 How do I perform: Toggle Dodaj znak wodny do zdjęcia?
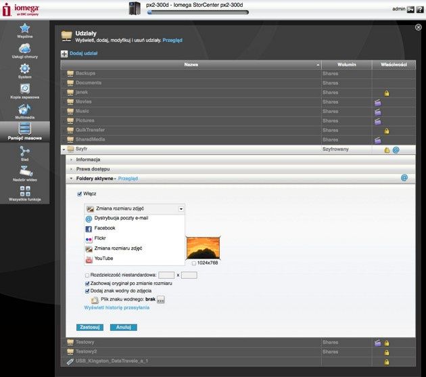tap(87, 291)
